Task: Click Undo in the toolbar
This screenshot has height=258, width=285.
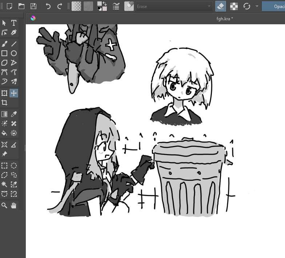Action: click(48, 6)
